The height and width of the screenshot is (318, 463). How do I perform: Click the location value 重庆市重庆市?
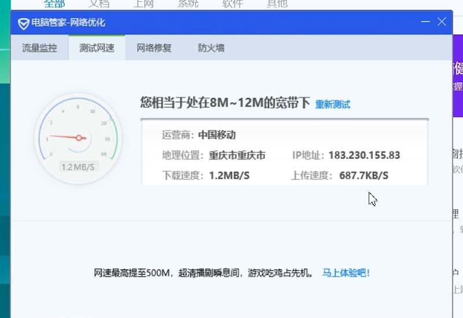pyautogui.click(x=237, y=155)
